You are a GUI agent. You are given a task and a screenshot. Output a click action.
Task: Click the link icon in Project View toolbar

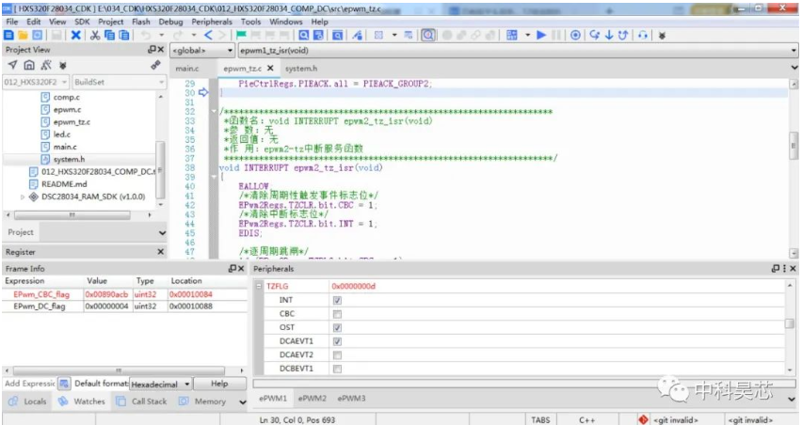tap(155, 65)
